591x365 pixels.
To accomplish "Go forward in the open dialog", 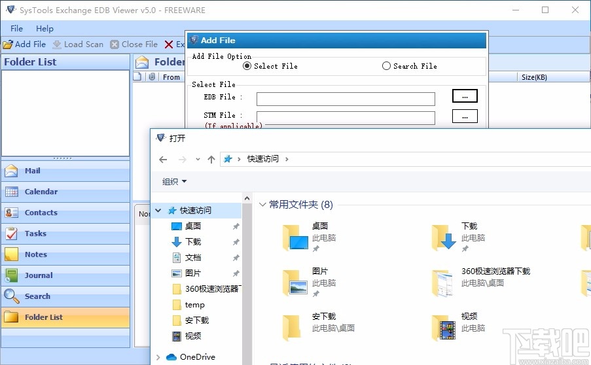I will [x=183, y=160].
